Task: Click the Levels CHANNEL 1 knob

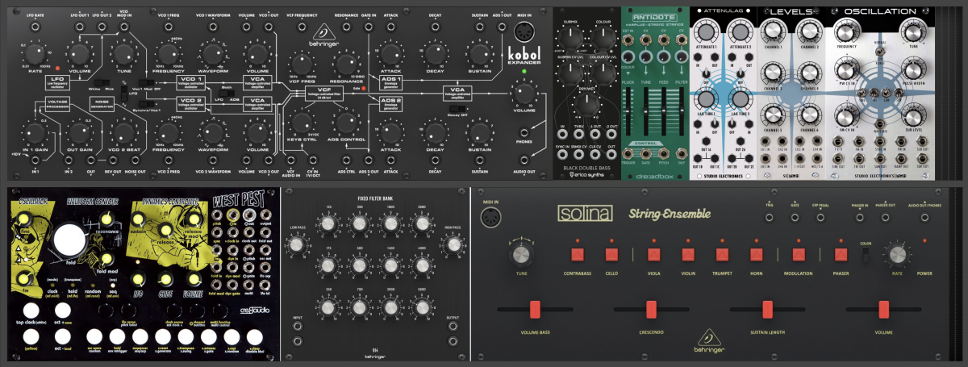Action: 772,31
